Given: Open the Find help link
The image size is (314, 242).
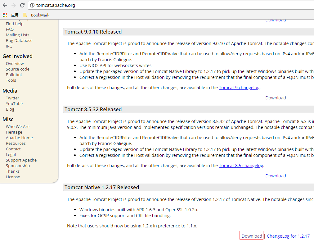Looking at the screenshot, I should (x=15, y=24).
